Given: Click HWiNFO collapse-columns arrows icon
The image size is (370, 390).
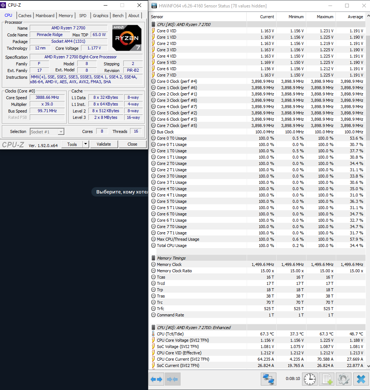Looking at the screenshot, I should [x=172, y=379].
